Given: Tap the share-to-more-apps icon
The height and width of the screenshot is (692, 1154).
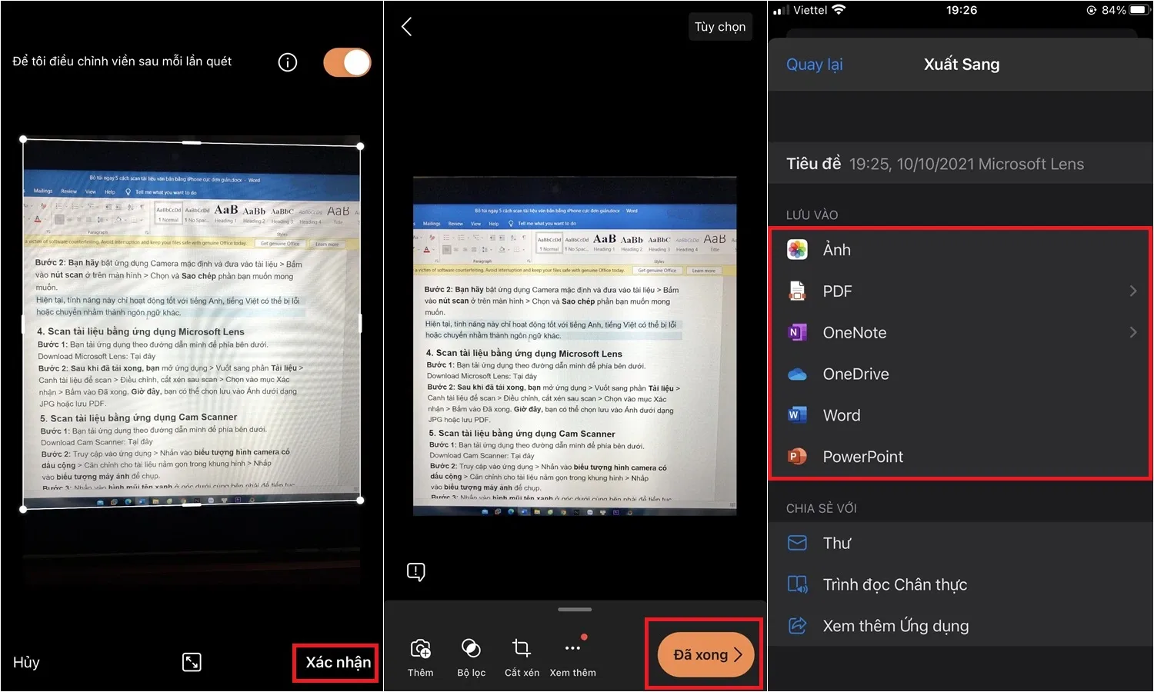Looking at the screenshot, I should click(x=798, y=625).
